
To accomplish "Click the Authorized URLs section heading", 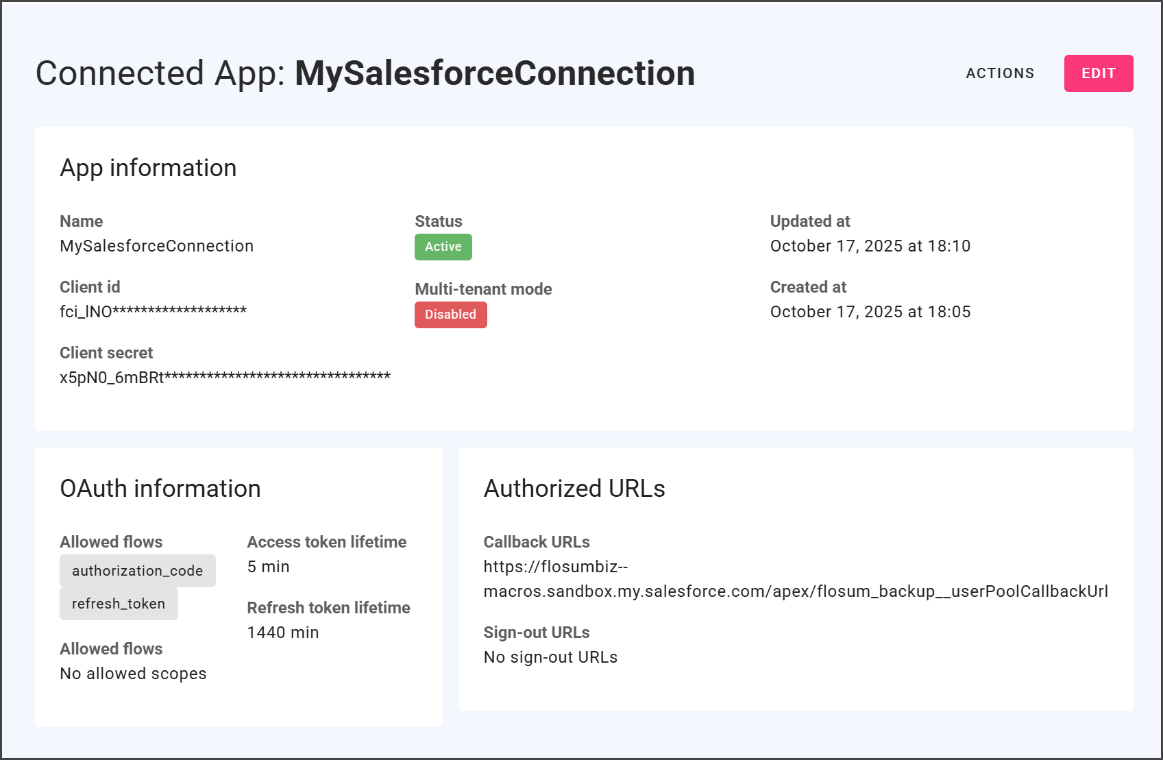I will click(574, 489).
